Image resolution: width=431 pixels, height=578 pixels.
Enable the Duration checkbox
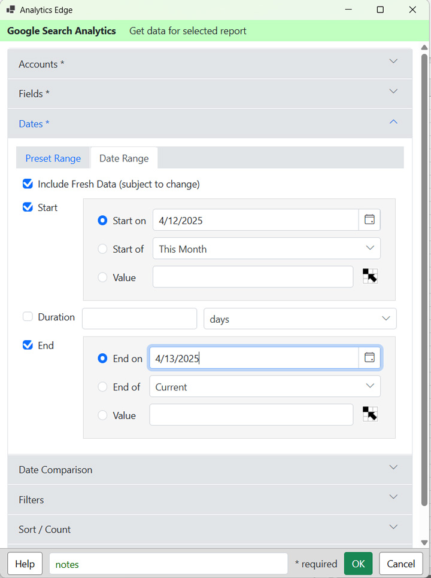point(28,317)
